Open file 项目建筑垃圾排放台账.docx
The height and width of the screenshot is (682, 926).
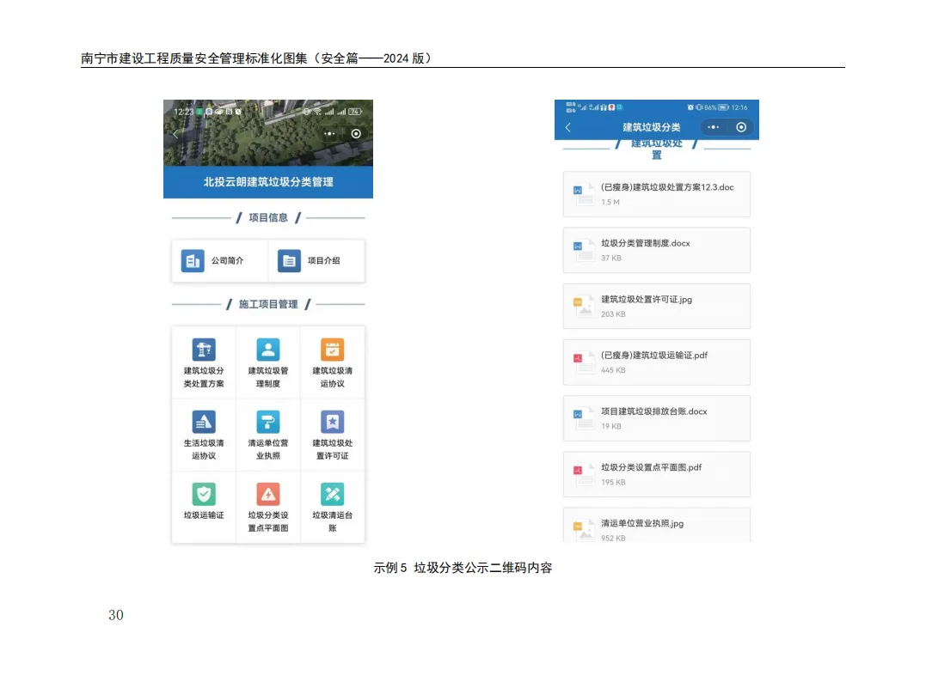click(657, 418)
